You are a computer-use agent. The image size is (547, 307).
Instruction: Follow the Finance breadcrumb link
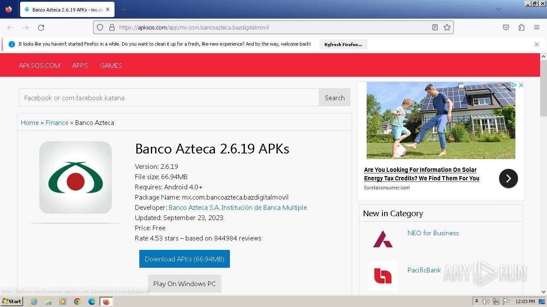click(57, 122)
